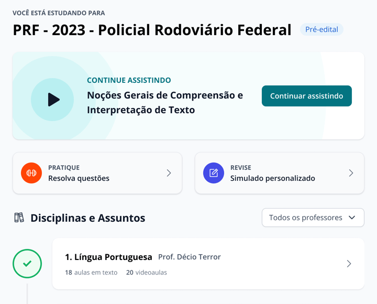The image size is (377, 304).
Task: Click the Pré-edital badge
Action: pyautogui.click(x=321, y=29)
